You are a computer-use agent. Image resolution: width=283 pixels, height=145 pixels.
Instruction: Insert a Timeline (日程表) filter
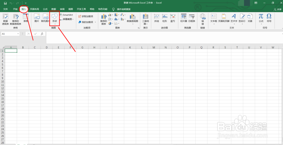pos(192,18)
